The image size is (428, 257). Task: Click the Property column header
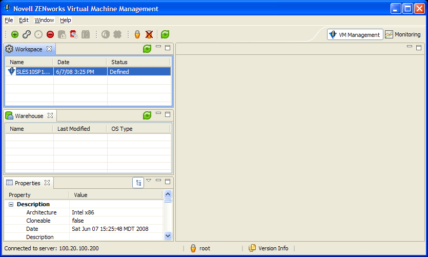click(37, 195)
